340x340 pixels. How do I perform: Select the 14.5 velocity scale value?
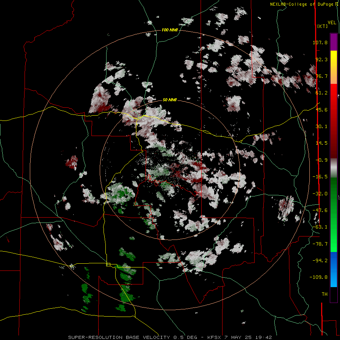[321, 143]
